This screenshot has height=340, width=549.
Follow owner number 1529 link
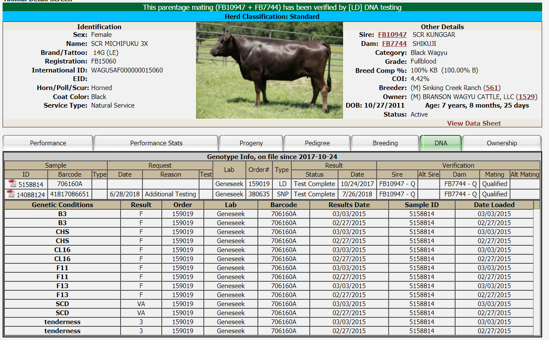click(527, 97)
